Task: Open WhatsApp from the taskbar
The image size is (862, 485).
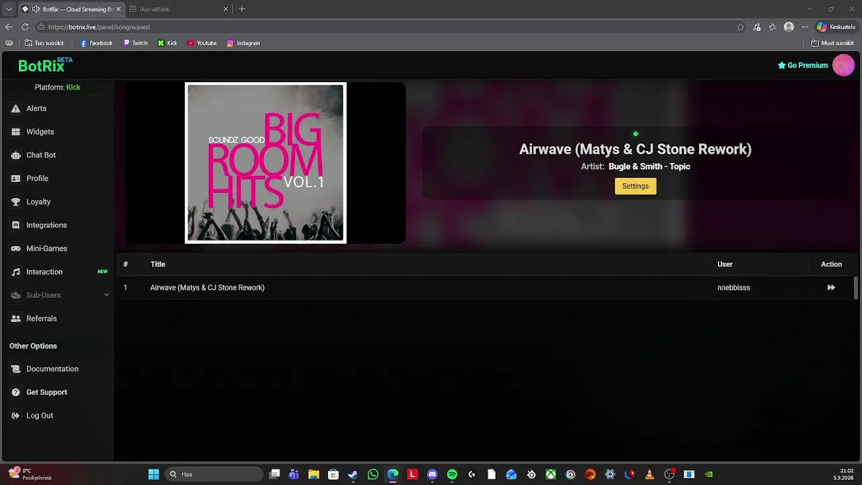Action: 373,474
